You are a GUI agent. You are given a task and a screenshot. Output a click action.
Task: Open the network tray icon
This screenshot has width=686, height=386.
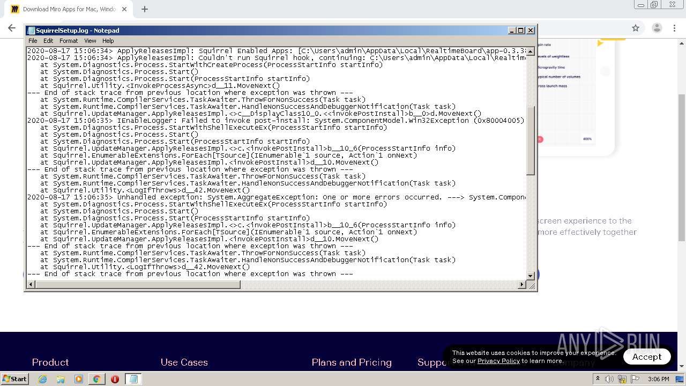click(x=622, y=379)
